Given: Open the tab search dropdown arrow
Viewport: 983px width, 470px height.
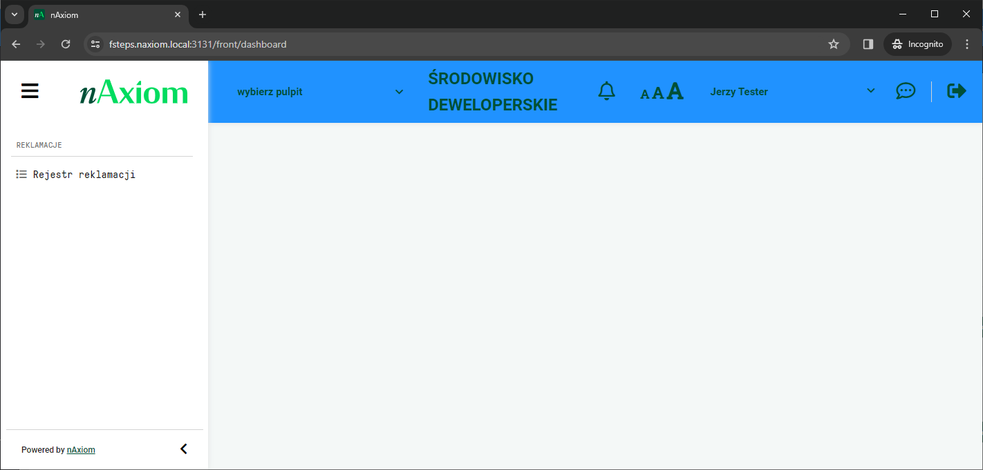Looking at the screenshot, I should [x=15, y=14].
